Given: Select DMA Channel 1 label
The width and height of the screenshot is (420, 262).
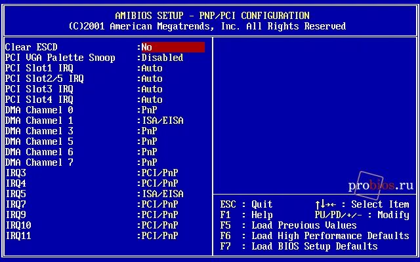Looking at the screenshot, I should point(39,121).
